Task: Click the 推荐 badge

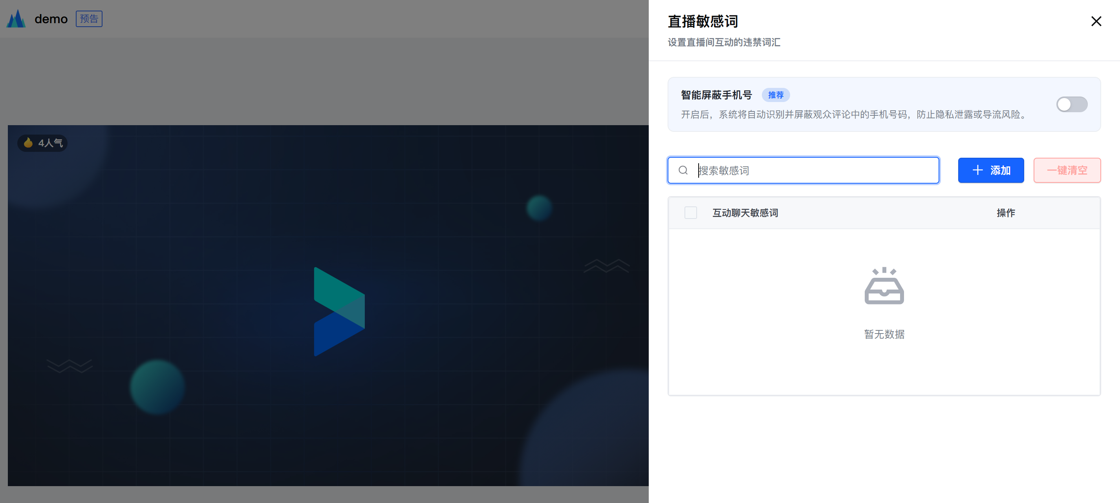Action: (775, 95)
